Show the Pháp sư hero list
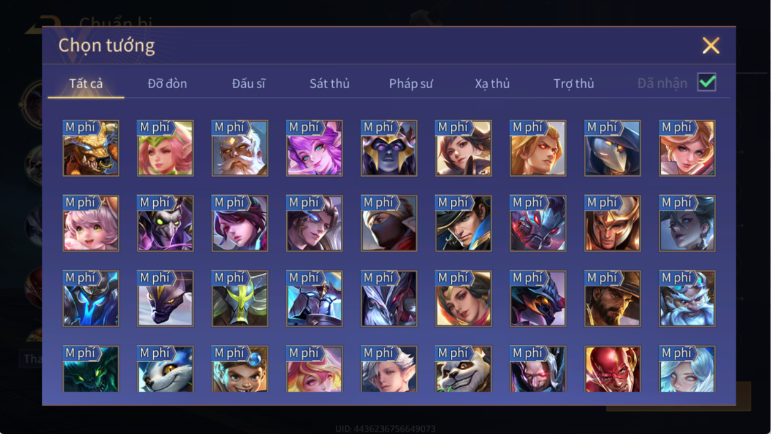The image size is (771, 434). (411, 83)
